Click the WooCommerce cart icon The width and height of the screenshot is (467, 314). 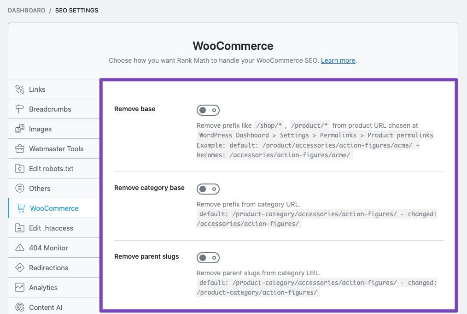[x=21, y=208]
